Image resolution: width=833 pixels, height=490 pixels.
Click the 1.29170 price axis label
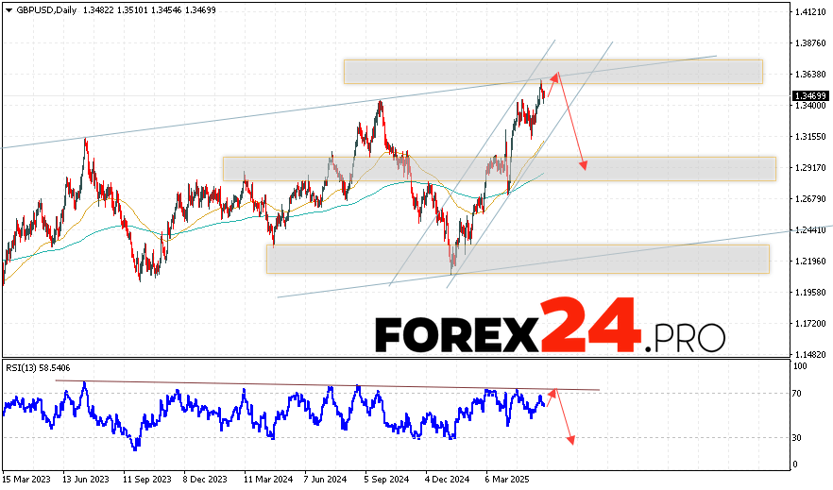tap(811, 168)
